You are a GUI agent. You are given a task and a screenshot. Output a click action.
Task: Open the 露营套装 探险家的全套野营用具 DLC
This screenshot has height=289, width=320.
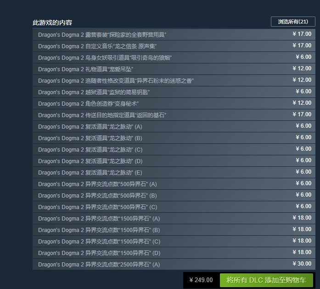tap(102, 34)
